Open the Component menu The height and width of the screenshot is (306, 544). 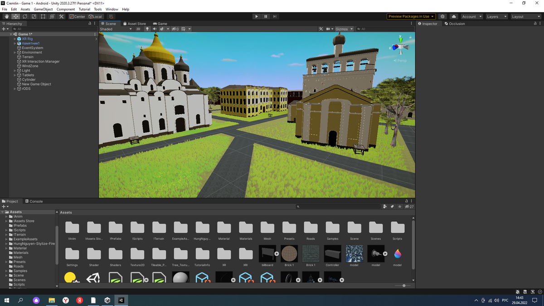point(66,9)
